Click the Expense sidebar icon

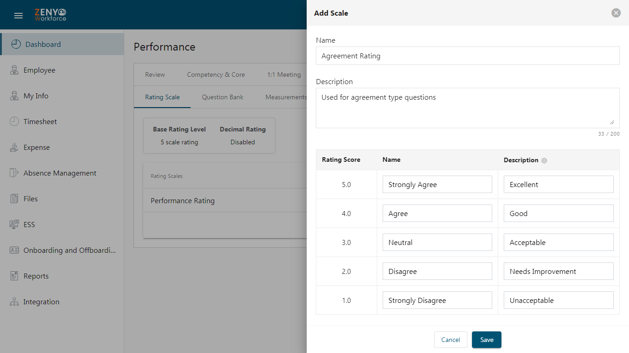pos(14,147)
